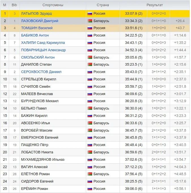Viewport: 191px width, 193px height.
Task: Select the name МУХАМЕДЗЯНОВ Ильназ
Action: [43, 160]
